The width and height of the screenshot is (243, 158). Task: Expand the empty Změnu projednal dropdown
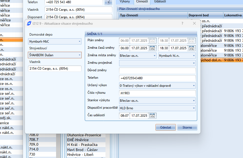click(x=194, y=63)
